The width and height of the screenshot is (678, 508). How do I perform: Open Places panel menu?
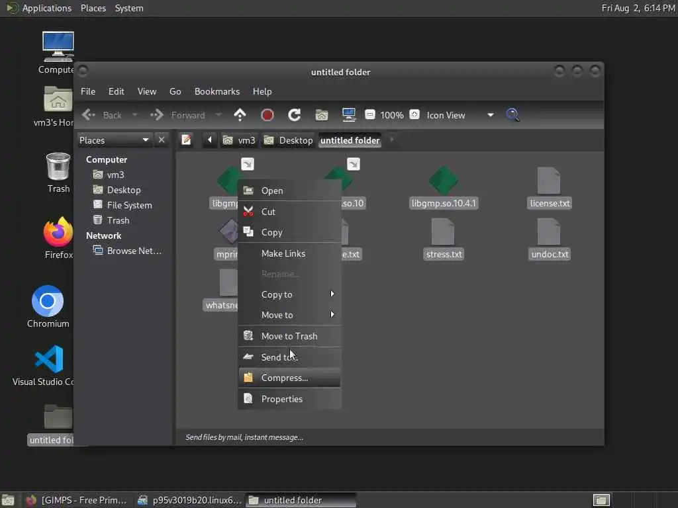click(93, 8)
